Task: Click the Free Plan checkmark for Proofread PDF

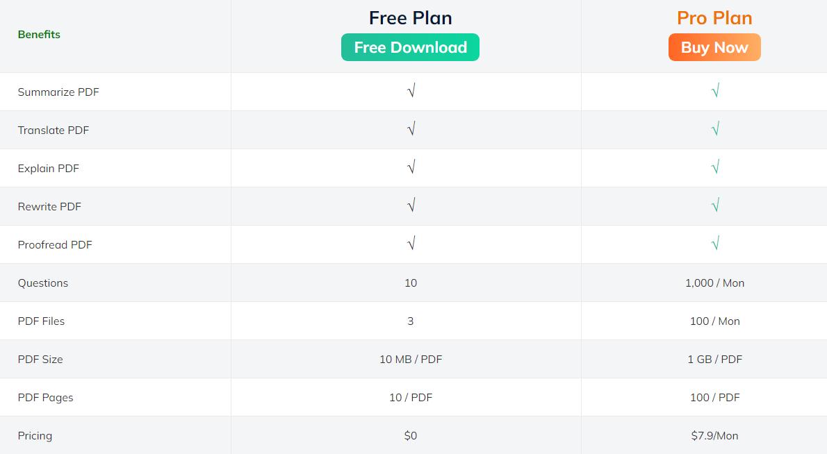Action: [411, 243]
